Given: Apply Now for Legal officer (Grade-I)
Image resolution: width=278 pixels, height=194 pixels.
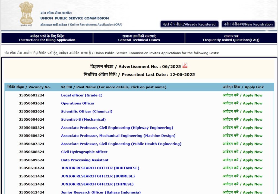Looking at the screenshot, I should pyautogui.click(x=242, y=95).
